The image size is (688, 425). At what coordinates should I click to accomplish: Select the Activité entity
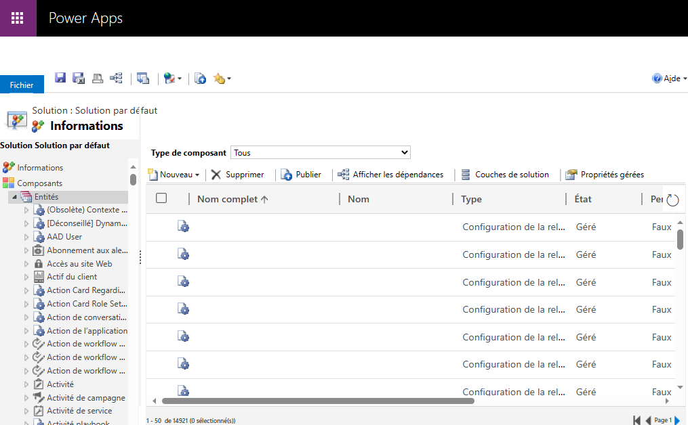pos(60,384)
